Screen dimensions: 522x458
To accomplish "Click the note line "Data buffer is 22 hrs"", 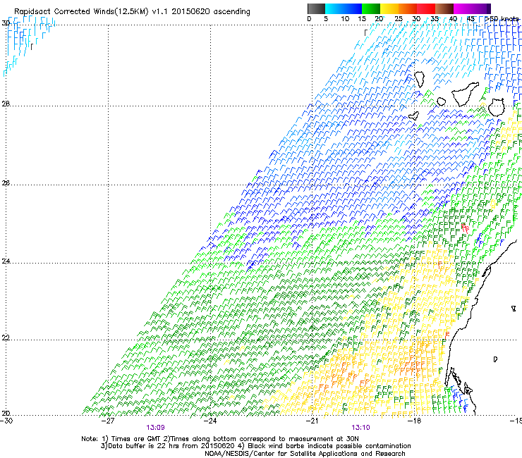I will (x=142, y=446).
